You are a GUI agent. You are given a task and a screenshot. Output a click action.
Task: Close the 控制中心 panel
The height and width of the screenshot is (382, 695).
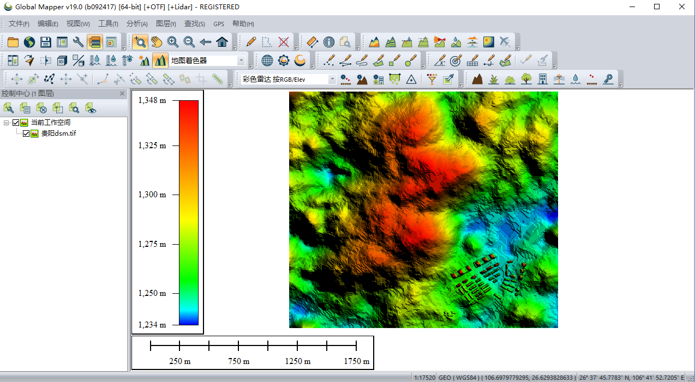[x=123, y=94]
